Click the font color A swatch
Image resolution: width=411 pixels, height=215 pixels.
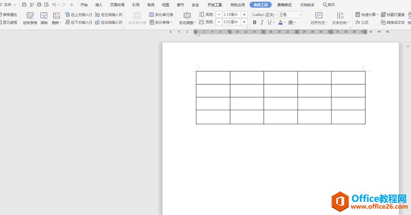point(280,22)
